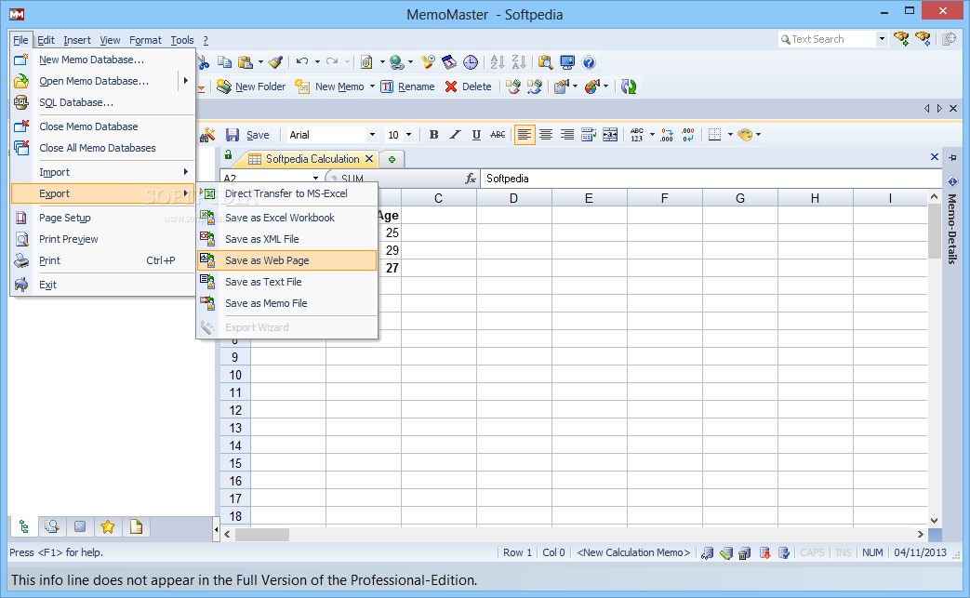Open the favorites star tab
Image resolution: width=970 pixels, height=598 pixels.
coord(108,527)
